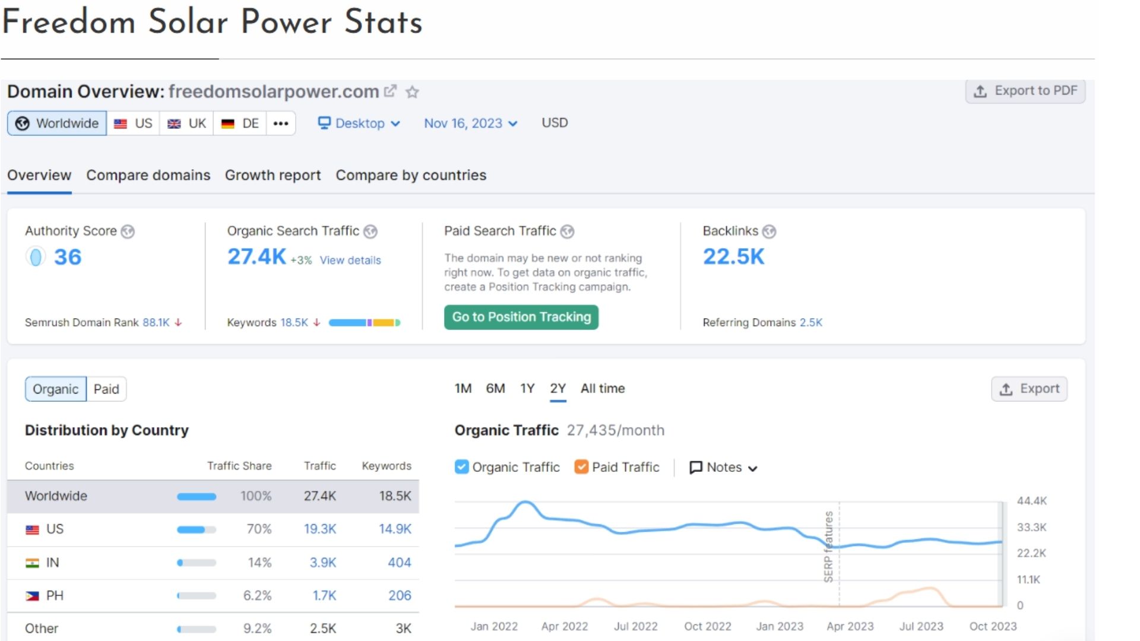Click the colored keywords distribution bar
Viewport: 1140px width, 641px height.
pyautogui.click(x=364, y=323)
